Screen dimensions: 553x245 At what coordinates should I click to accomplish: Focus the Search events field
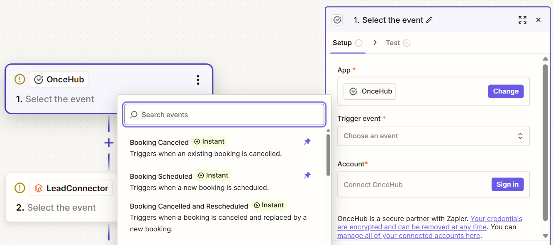click(224, 115)
